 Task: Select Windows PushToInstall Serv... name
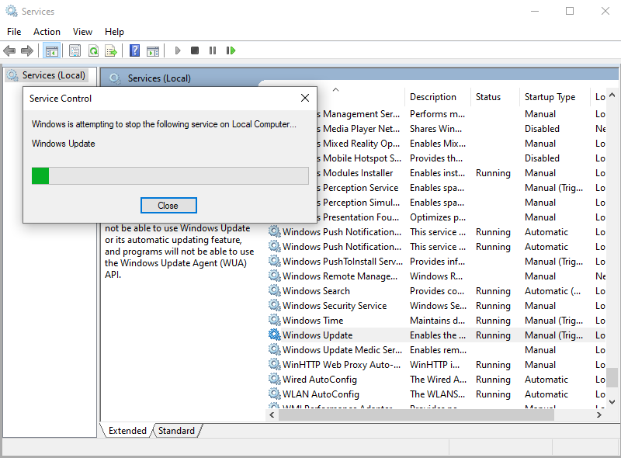pos(342,261)
